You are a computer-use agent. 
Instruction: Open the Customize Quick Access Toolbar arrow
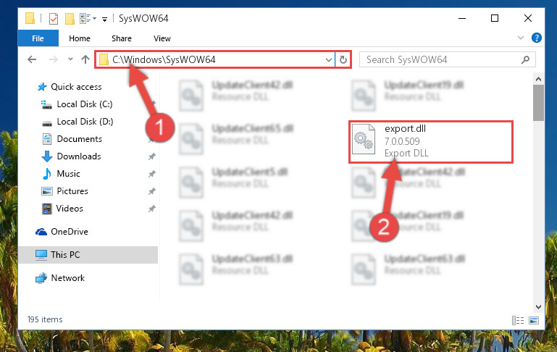pyautogui.click(x=104, y=19)
